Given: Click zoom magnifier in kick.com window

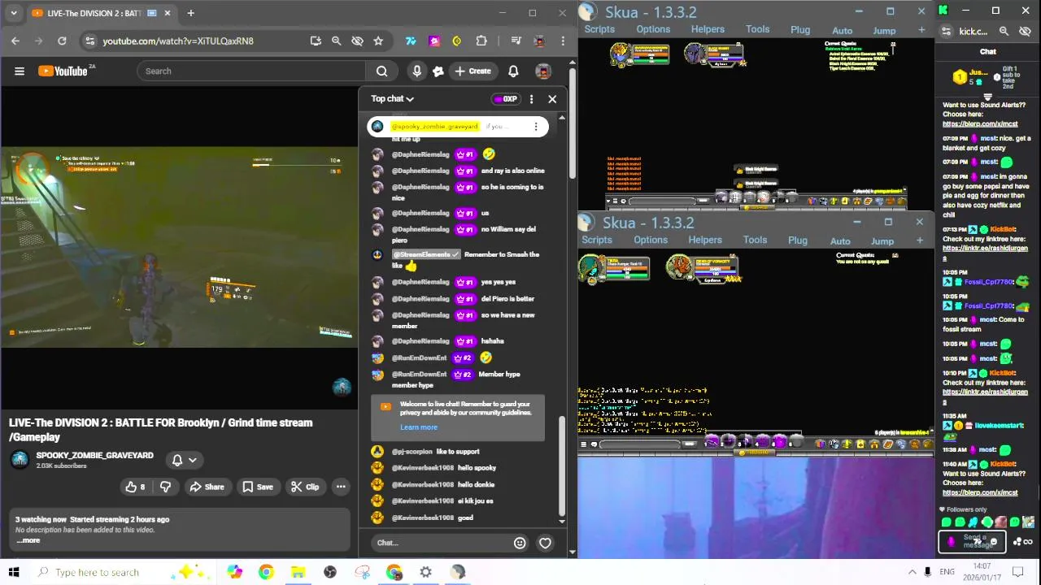Looking at the screenshot, I should [1004, 31].
